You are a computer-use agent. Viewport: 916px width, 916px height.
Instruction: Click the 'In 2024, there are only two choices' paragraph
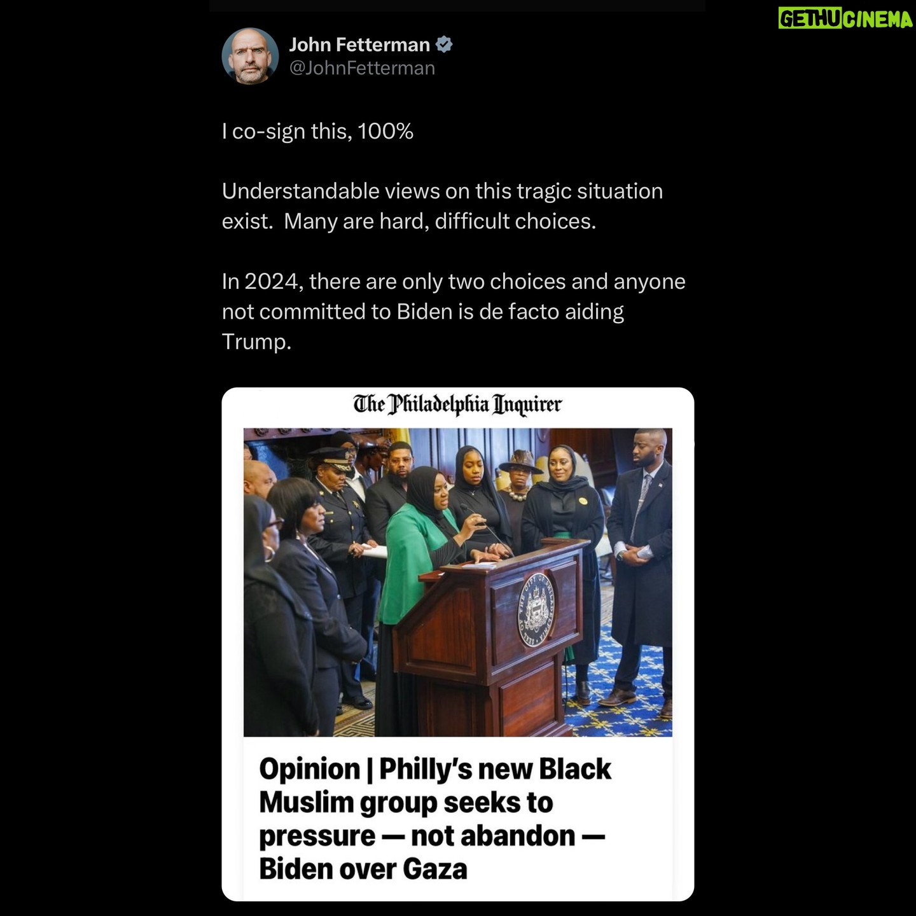coord(454,311)
